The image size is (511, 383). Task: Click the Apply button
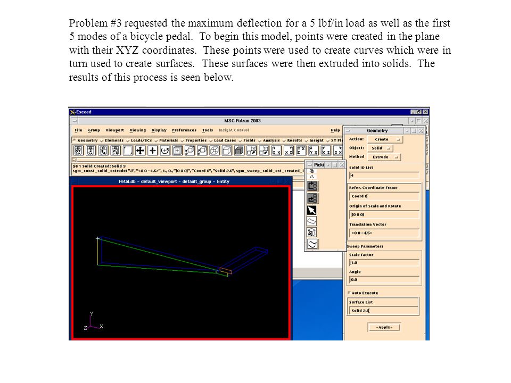[384, 327]
